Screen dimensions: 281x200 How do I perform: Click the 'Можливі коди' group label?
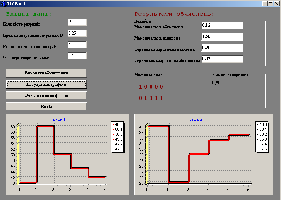[149, 74]
